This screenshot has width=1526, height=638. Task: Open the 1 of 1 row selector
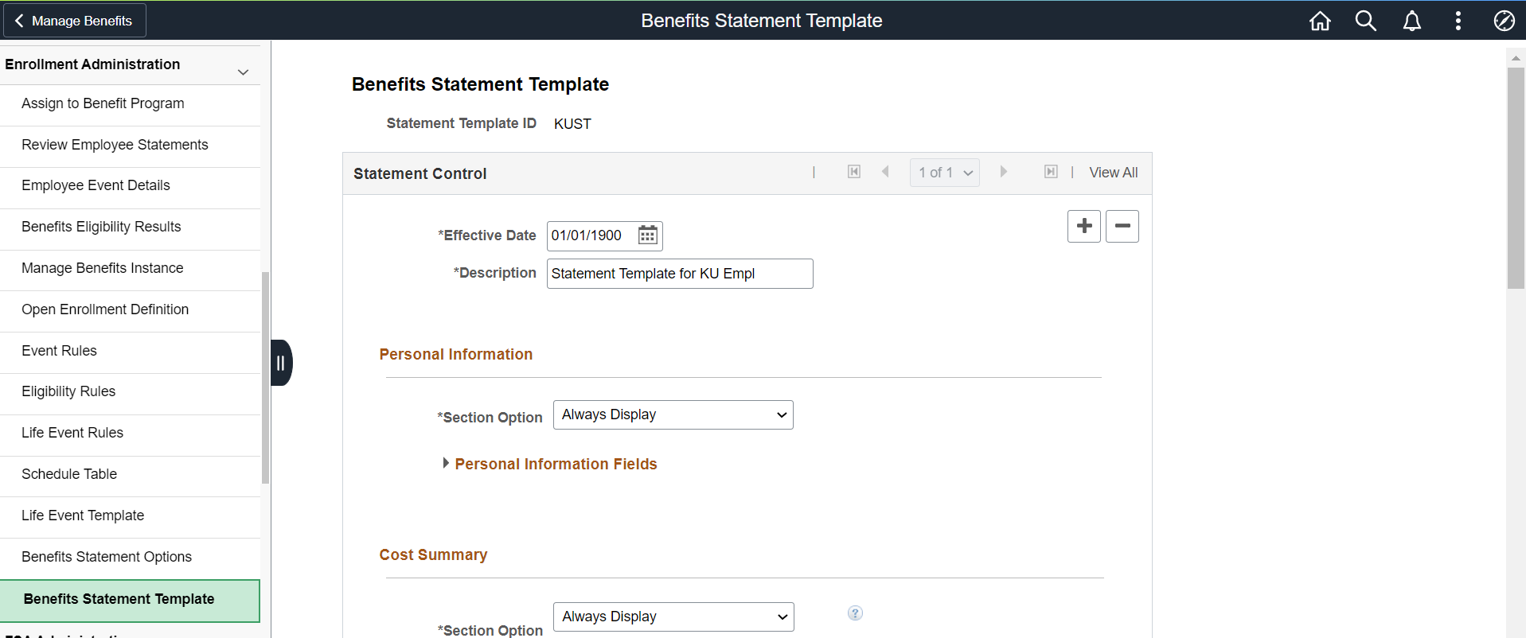(x=945, y=173)
